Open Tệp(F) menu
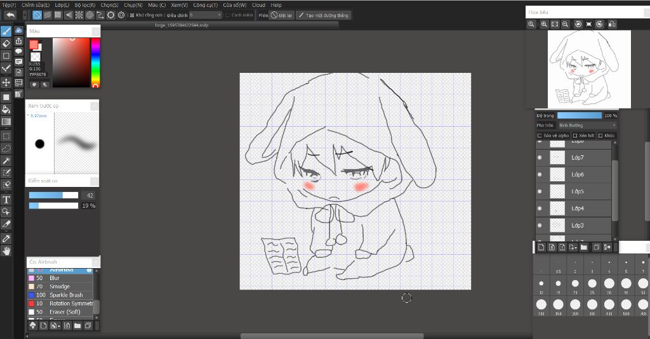The image size is (650, 339). coord(9,5)
